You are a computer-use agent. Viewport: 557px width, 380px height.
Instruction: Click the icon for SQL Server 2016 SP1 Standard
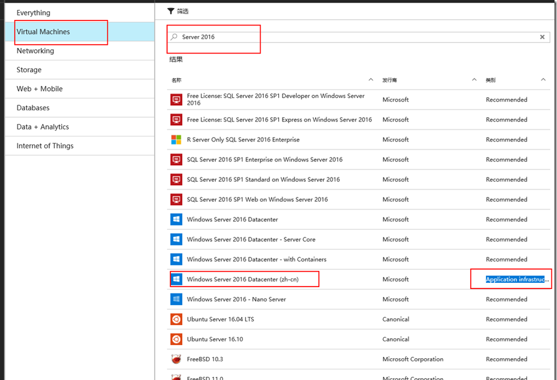[x=176, y=179]
